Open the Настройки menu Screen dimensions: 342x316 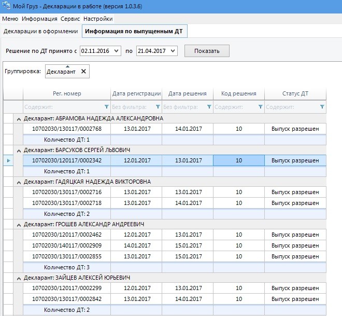coord(98,19)
